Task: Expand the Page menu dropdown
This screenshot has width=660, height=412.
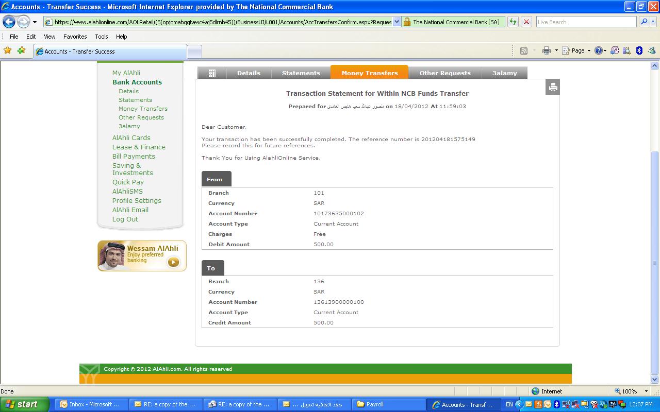Action: (x=589, y=50)
